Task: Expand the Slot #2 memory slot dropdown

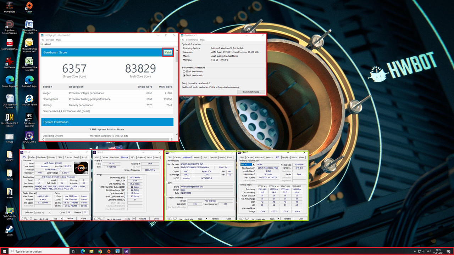Action: 254,164
